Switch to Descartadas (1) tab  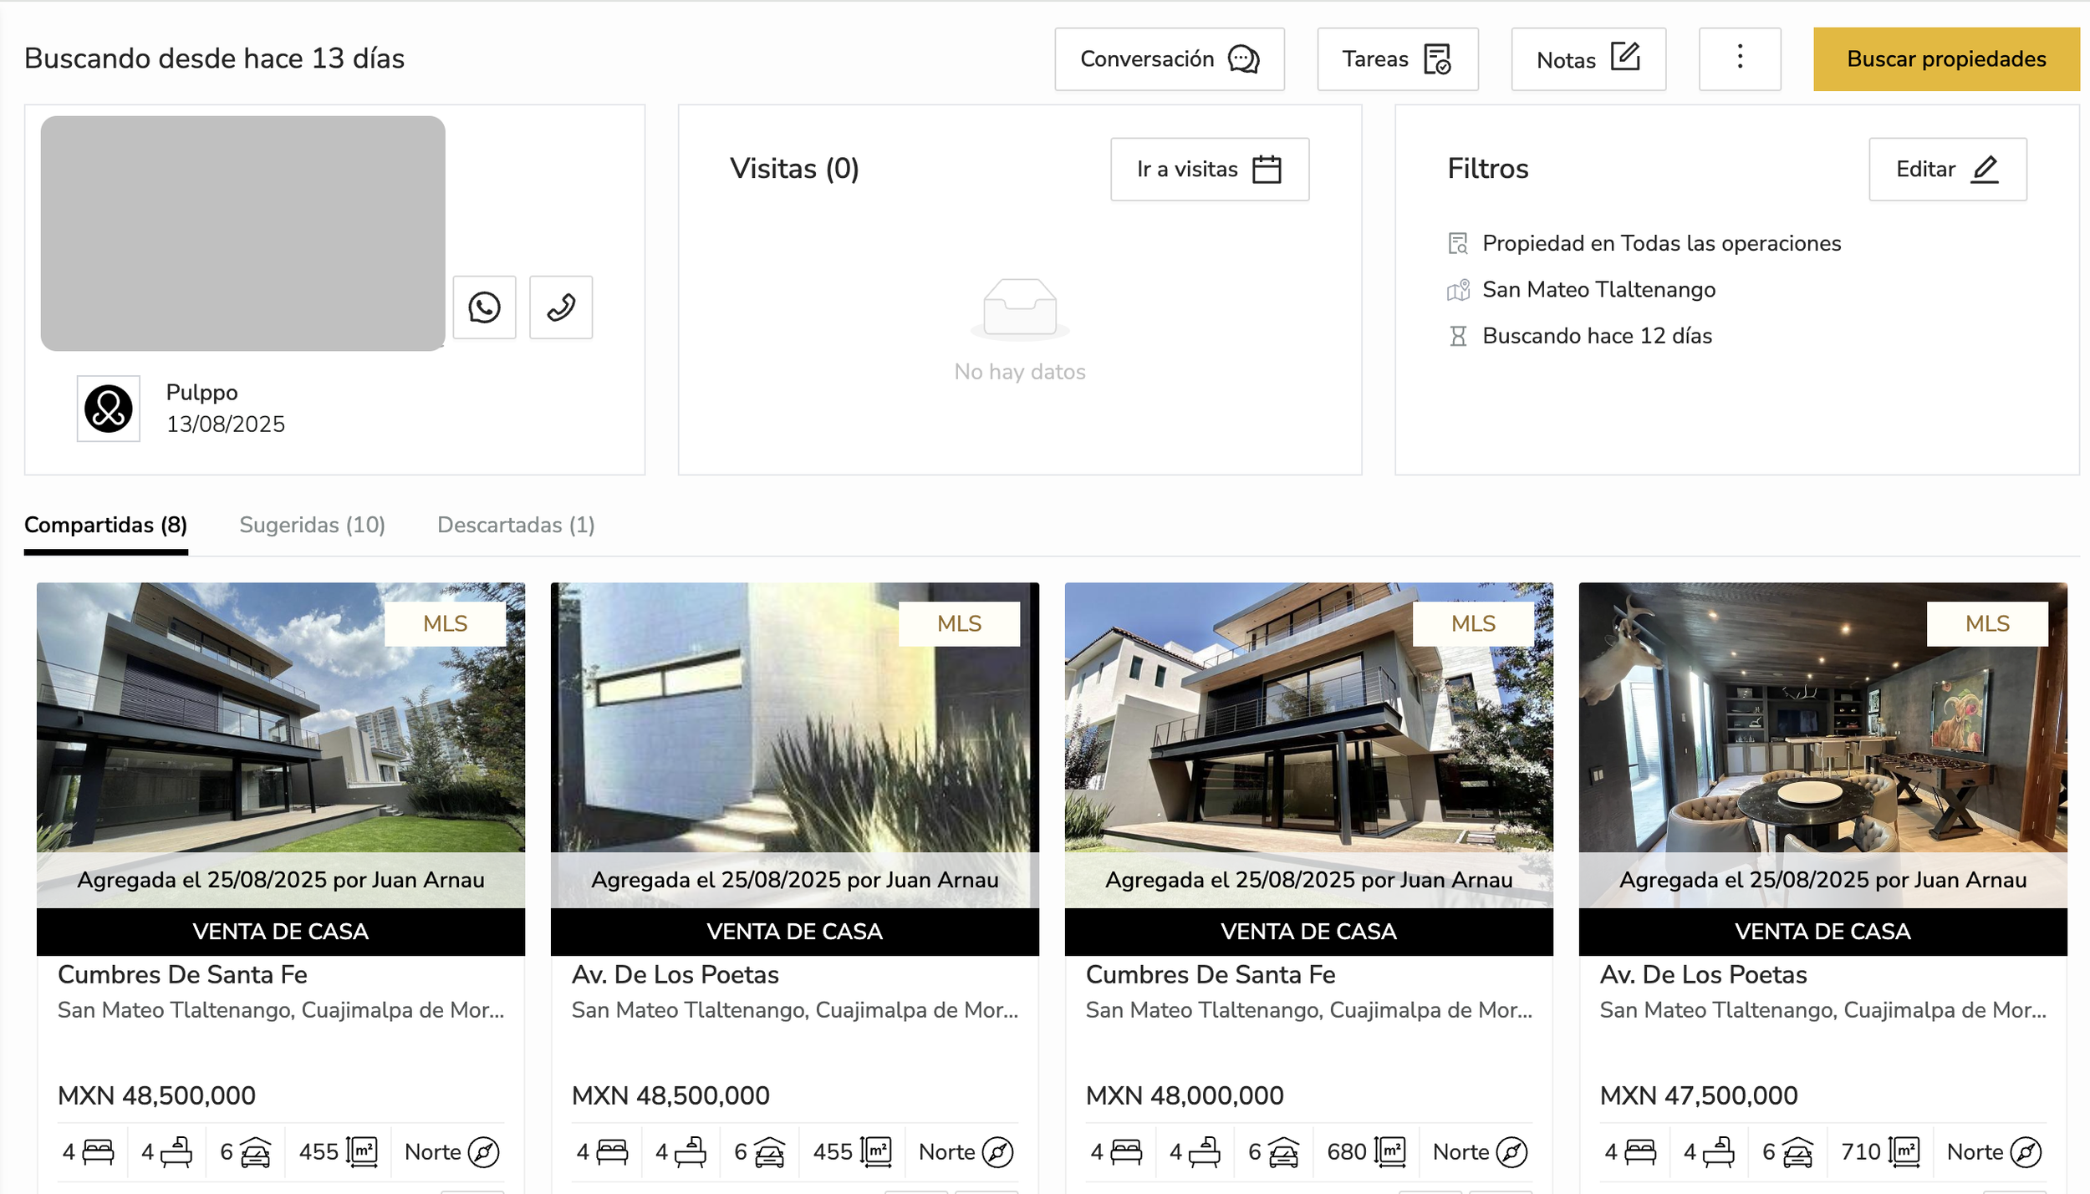click(x=516, y=525)
